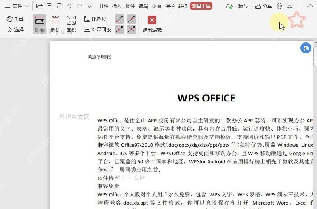The height and width of the screenshot is (209, 317).
Task: Expand the chevron next to 文件
Action: click(27, 6)
